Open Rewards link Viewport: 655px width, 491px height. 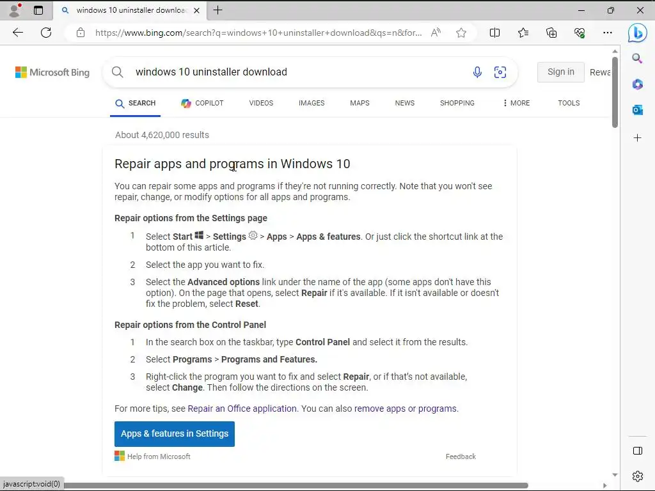point(600,72)
